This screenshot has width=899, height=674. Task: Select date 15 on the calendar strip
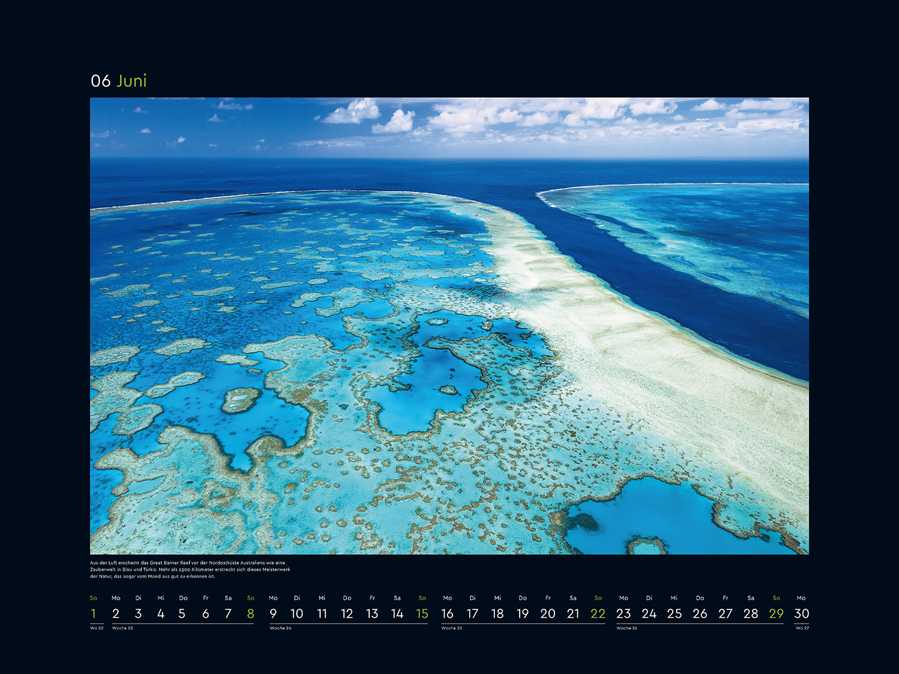click(x=422, y=613)
